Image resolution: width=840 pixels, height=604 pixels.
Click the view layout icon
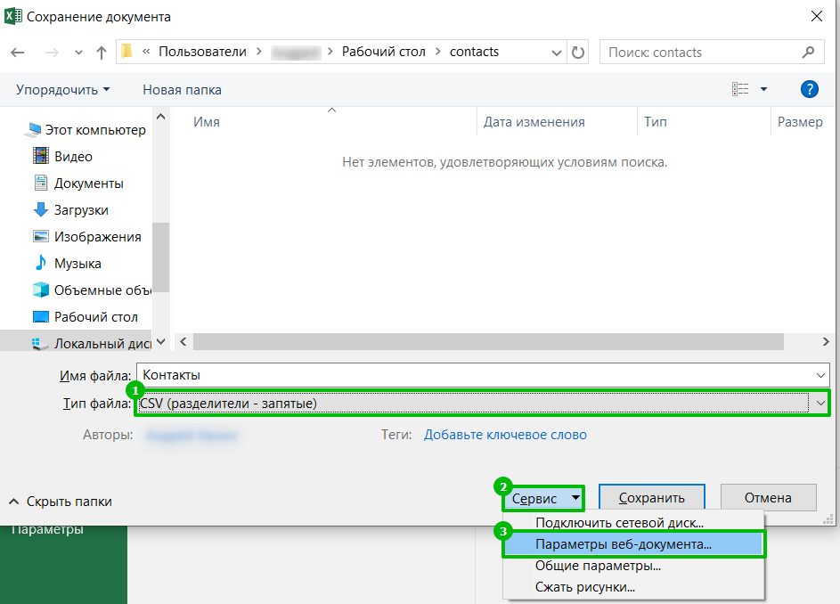click(740, 89)
